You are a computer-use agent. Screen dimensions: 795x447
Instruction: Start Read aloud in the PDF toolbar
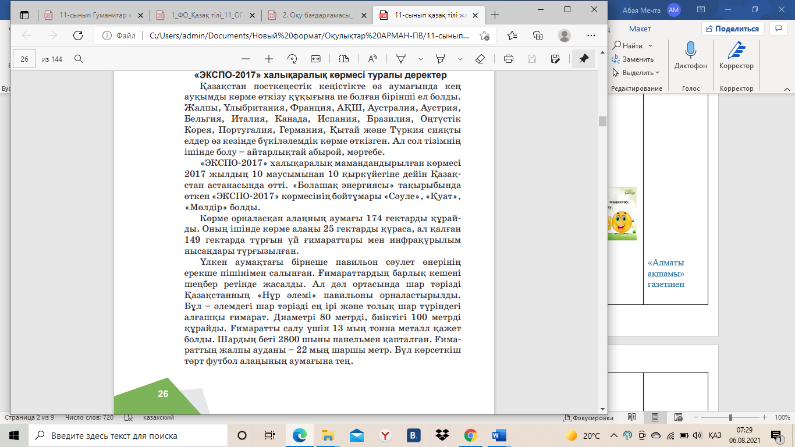[372, 59]
